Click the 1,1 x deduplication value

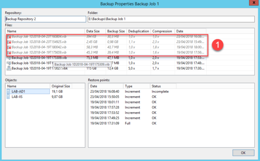click(x=132, y=42)
